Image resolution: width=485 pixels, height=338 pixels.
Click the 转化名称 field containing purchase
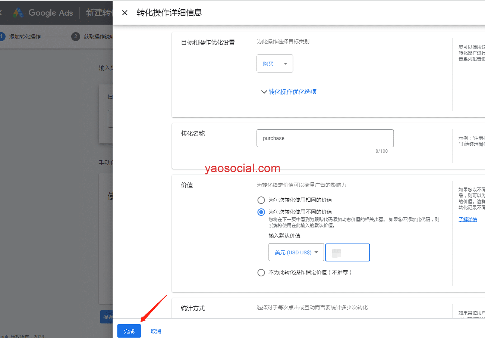coord(325,138)
